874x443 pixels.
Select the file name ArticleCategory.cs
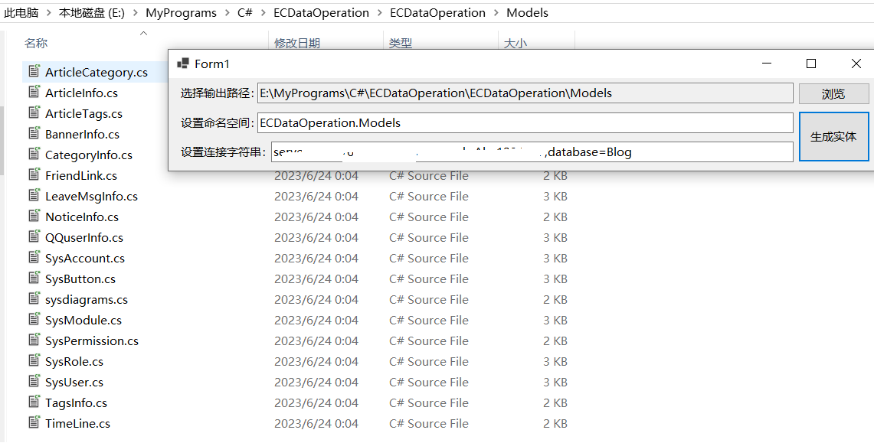click(x=97, y=73)
